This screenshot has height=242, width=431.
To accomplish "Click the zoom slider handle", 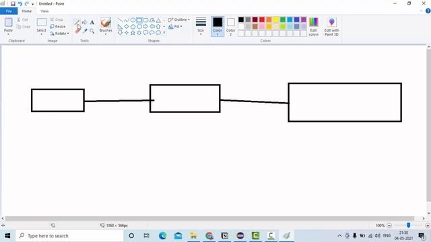I will point(409,225).
